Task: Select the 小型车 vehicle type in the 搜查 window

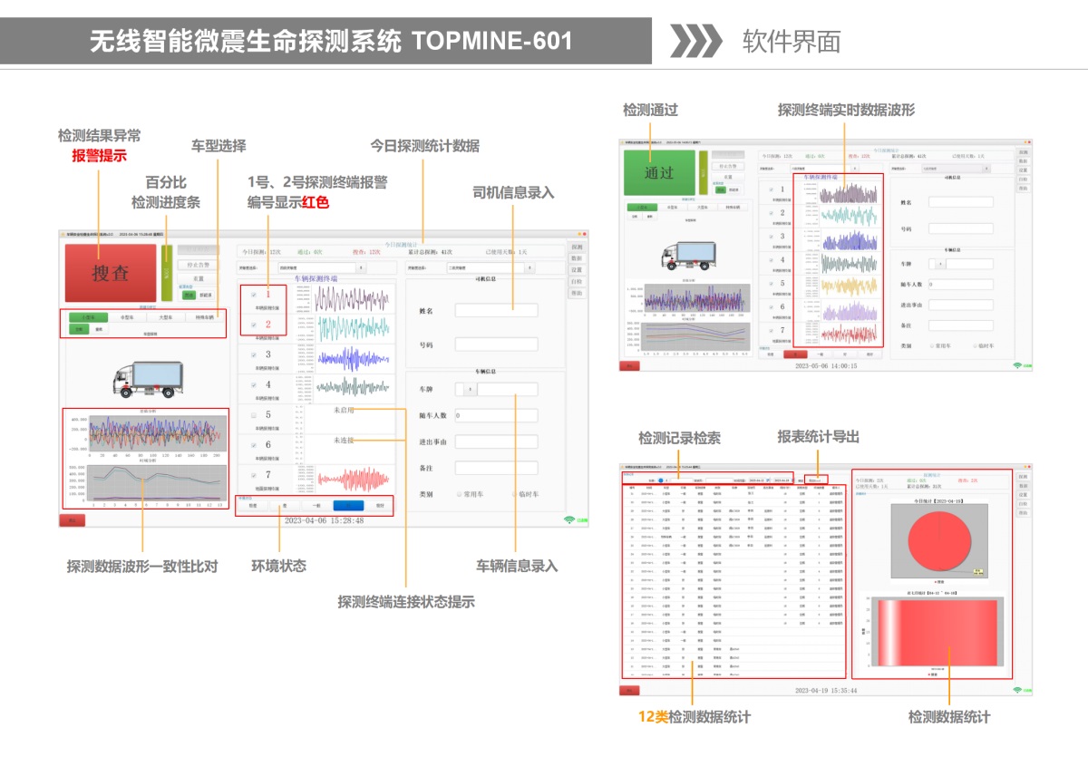Action: tap(89, 317)
